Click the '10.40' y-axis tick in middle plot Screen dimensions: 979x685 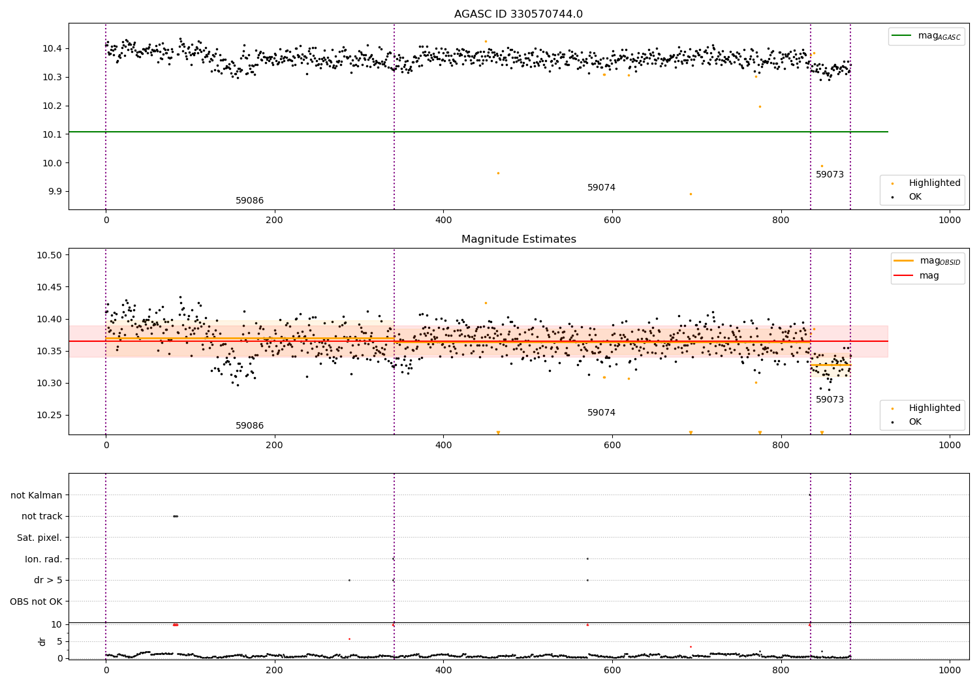pos(49,319)
